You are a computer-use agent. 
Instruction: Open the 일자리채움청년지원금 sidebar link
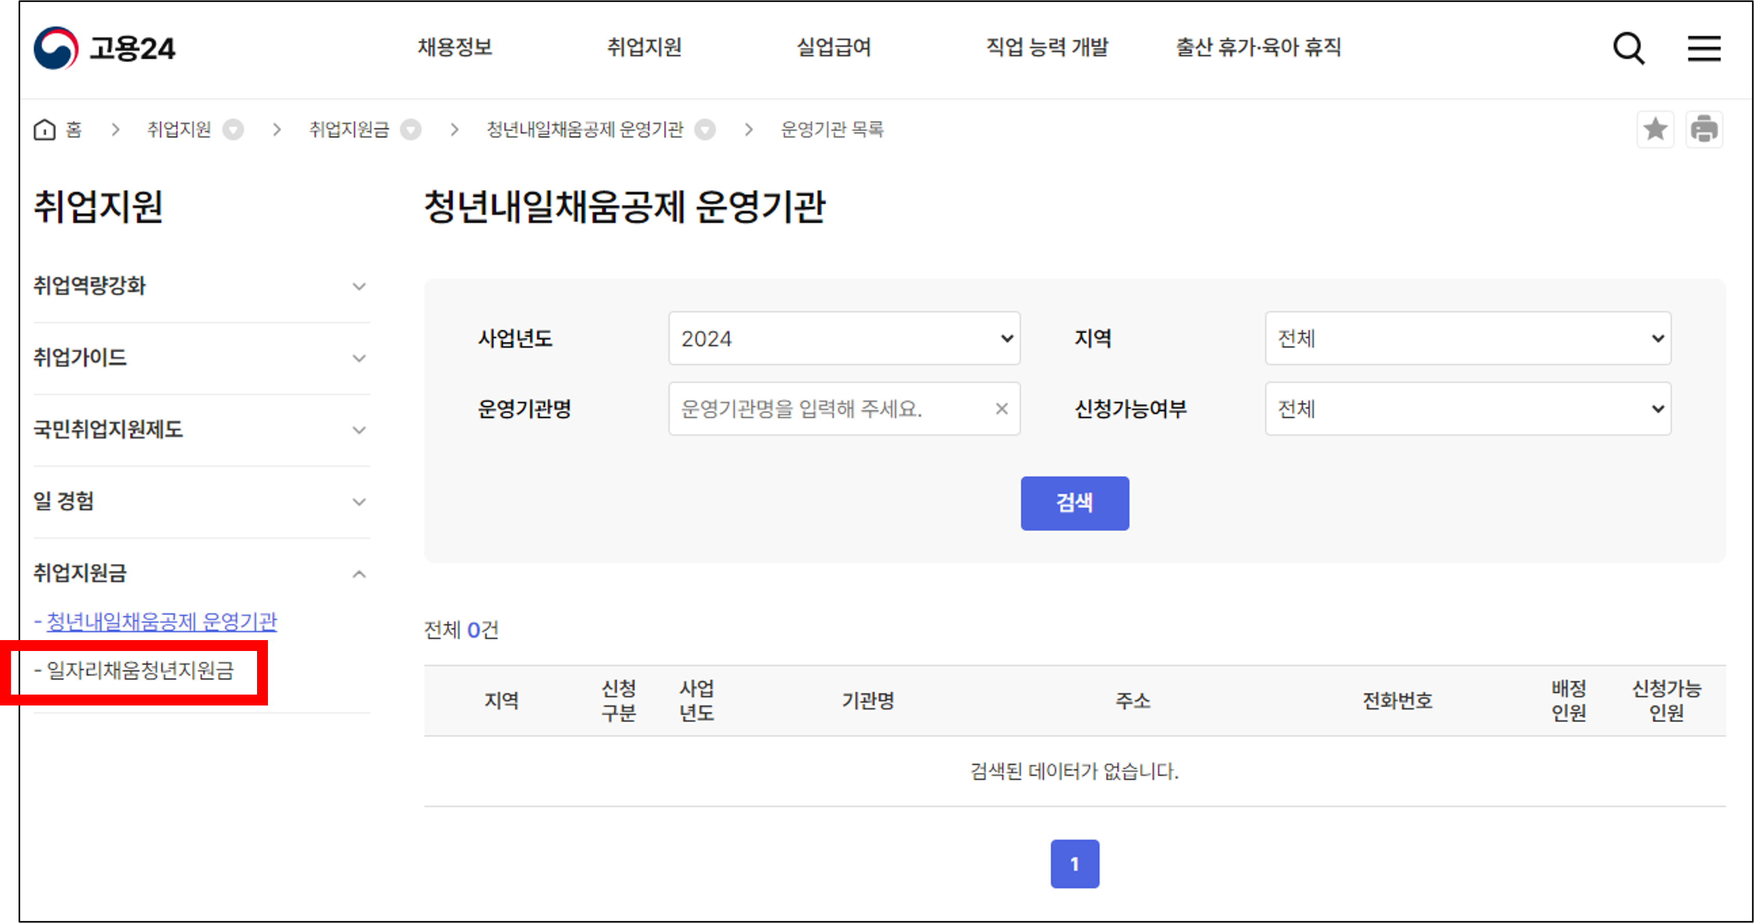pos(140,671)
